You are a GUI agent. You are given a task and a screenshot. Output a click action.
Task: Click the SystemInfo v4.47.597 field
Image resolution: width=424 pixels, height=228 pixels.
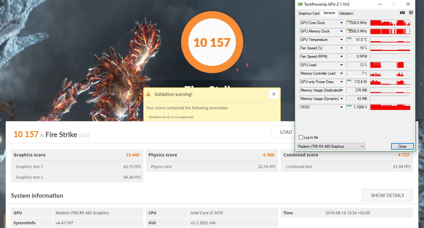98,223
